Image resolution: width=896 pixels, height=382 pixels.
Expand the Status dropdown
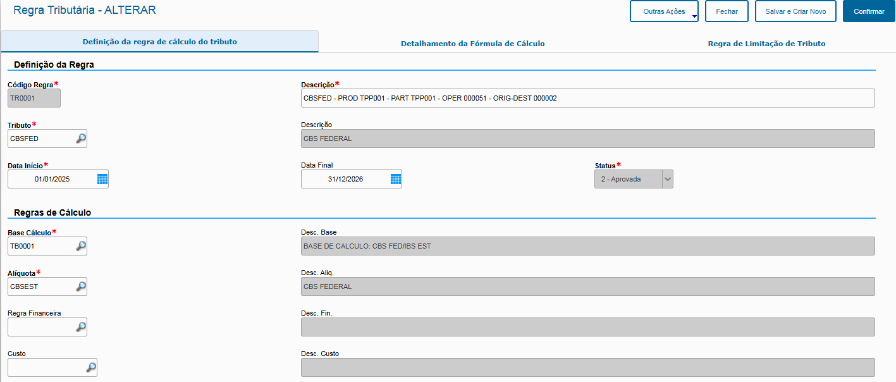click(x=666, y=179)
